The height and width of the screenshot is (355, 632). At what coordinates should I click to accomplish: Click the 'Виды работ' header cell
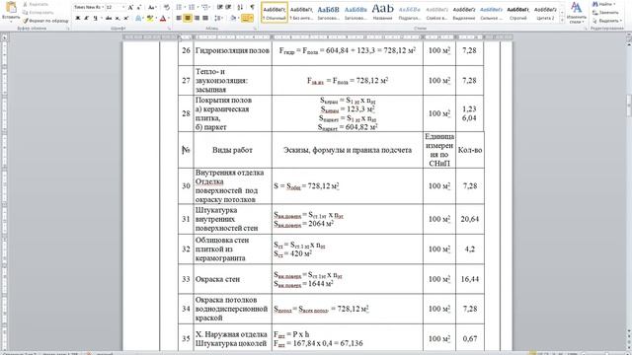(233, 150)
